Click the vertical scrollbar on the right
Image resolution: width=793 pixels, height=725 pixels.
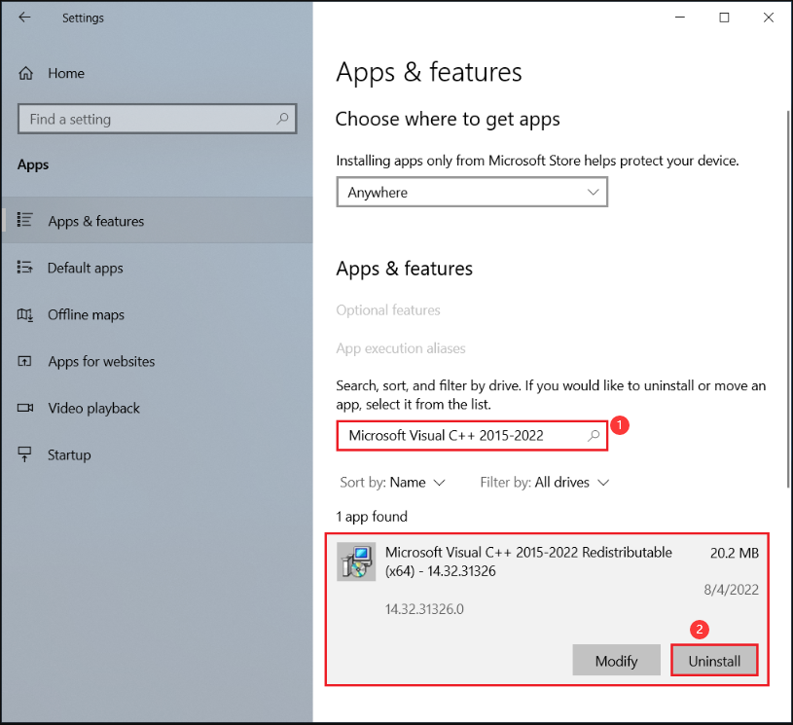click(787, 292)
